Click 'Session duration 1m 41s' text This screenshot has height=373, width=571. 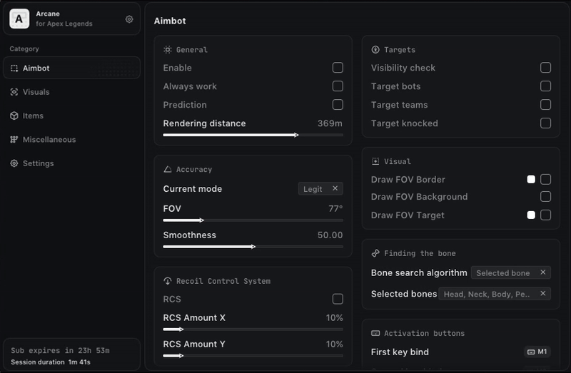point(51,362)
